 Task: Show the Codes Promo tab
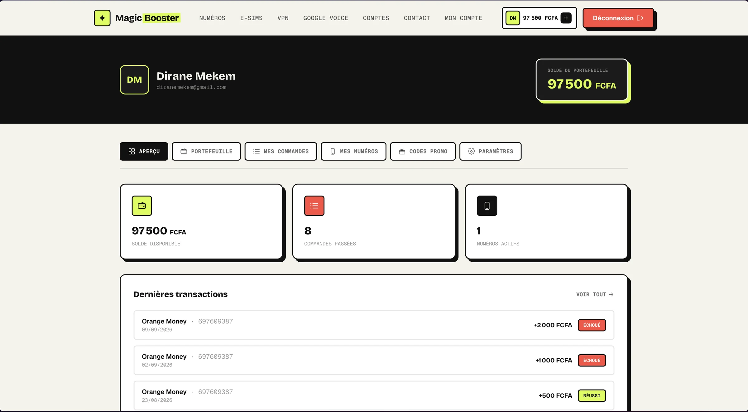click(x=423, y=151)
